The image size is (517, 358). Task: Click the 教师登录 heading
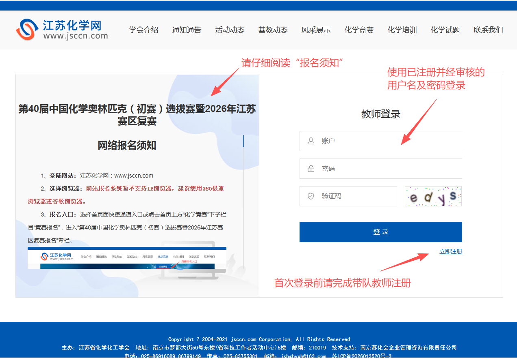(x=381, y=114)
